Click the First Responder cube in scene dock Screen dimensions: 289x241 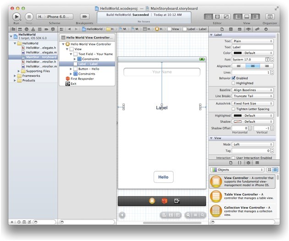[164, 201]
